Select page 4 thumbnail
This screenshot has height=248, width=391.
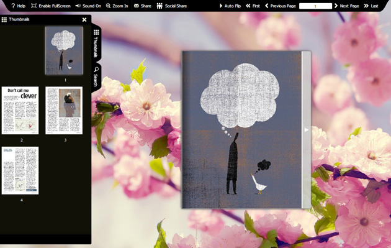[x=20, y=170]
